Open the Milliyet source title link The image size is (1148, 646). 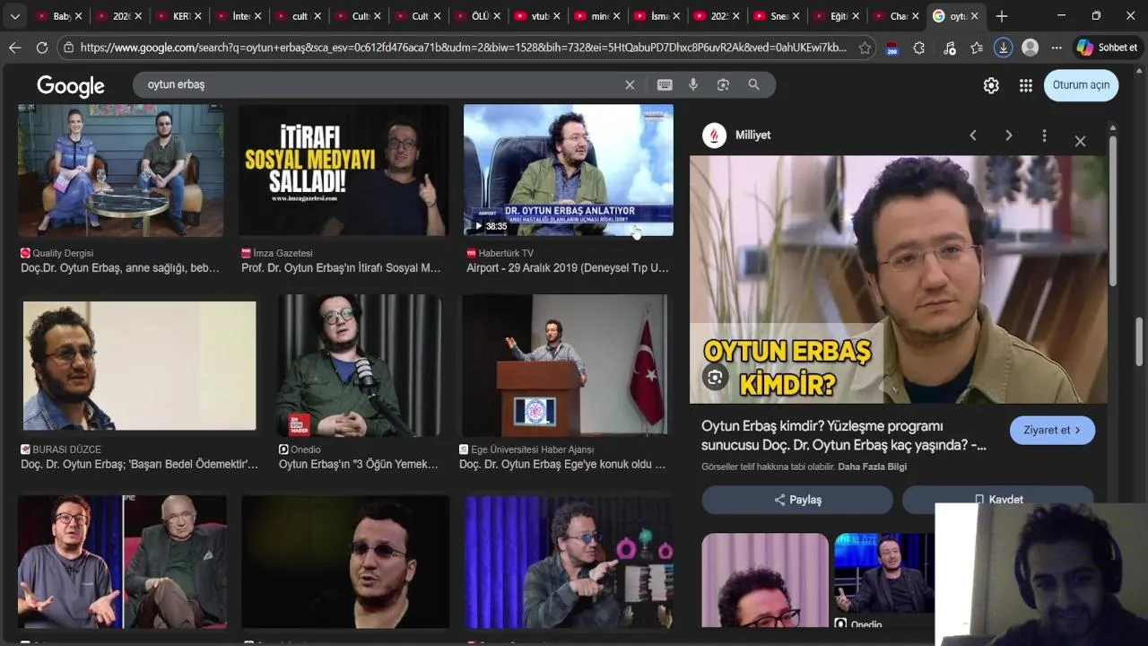(752, 135)
